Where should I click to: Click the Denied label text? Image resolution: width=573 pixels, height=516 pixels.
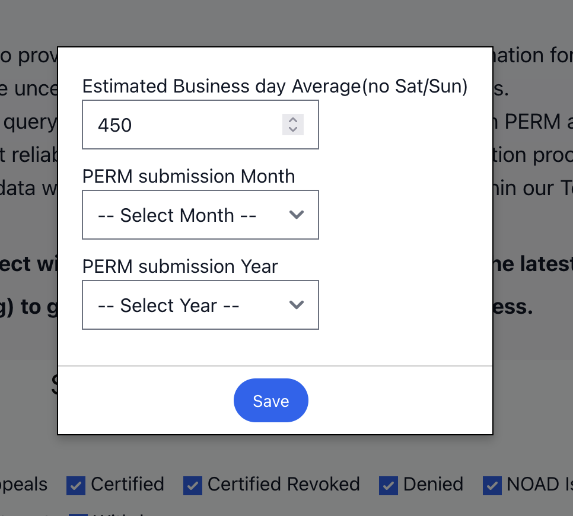click(433, 485)
